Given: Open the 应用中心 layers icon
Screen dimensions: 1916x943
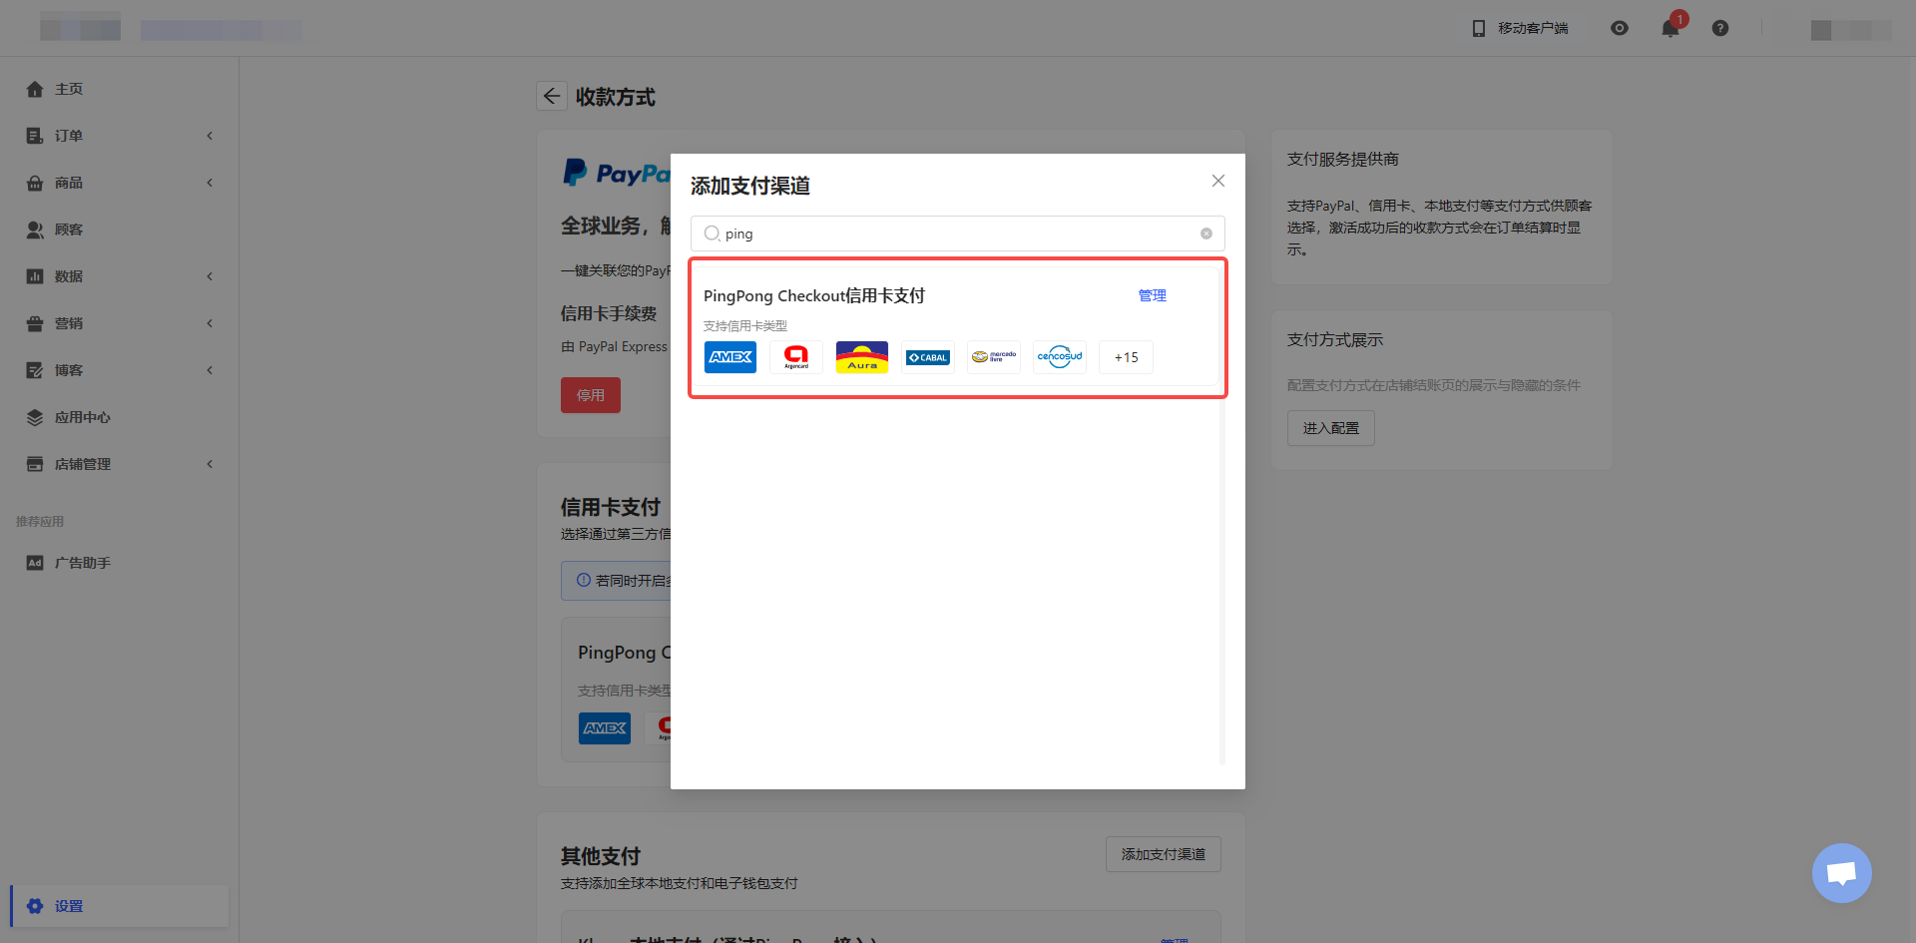Looking at the screenshot, I should [35, 417].
